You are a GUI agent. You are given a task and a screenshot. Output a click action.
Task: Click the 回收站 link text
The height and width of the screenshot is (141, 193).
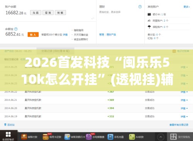11,125
